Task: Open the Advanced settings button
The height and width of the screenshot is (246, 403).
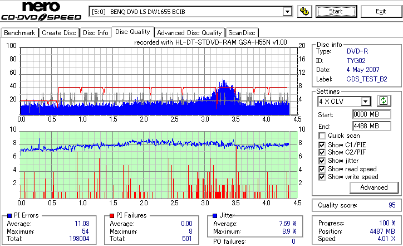Action: click(x=374, y=187)
